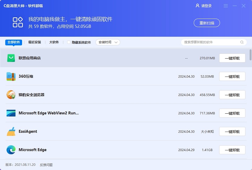
Task: Toggle the 隐藏系统软件 checkbox
Action: point(69,42)
